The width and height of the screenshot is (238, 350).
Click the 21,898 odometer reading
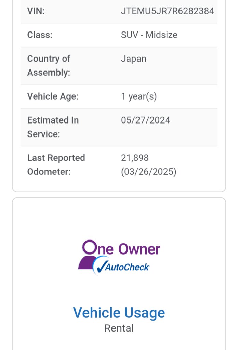pos(135,158)
